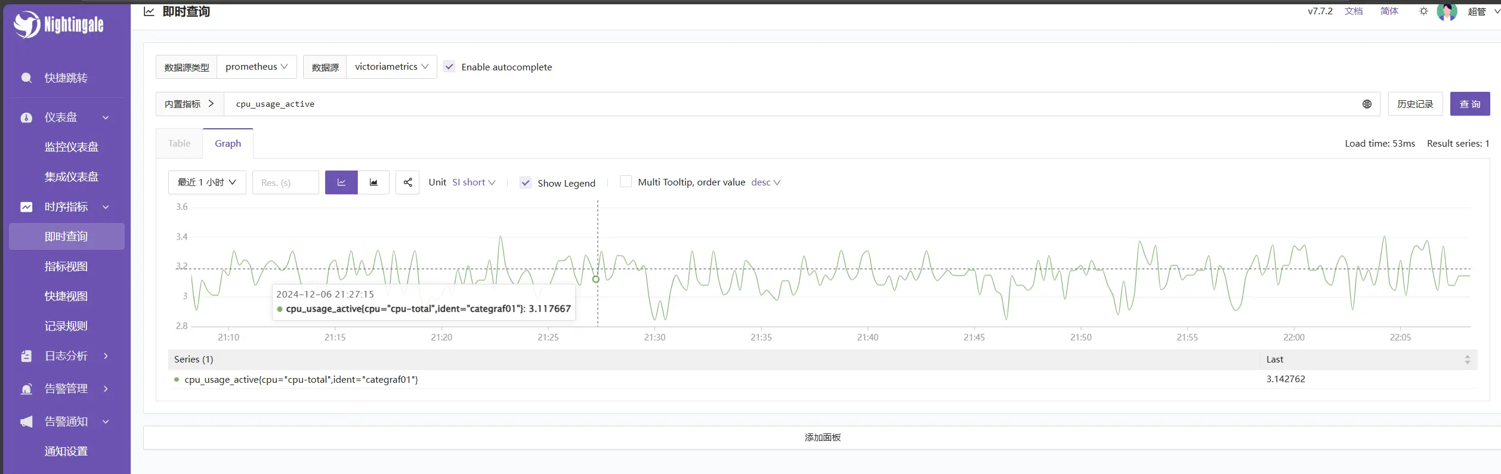Click the user avatar image

[1447, 11]
